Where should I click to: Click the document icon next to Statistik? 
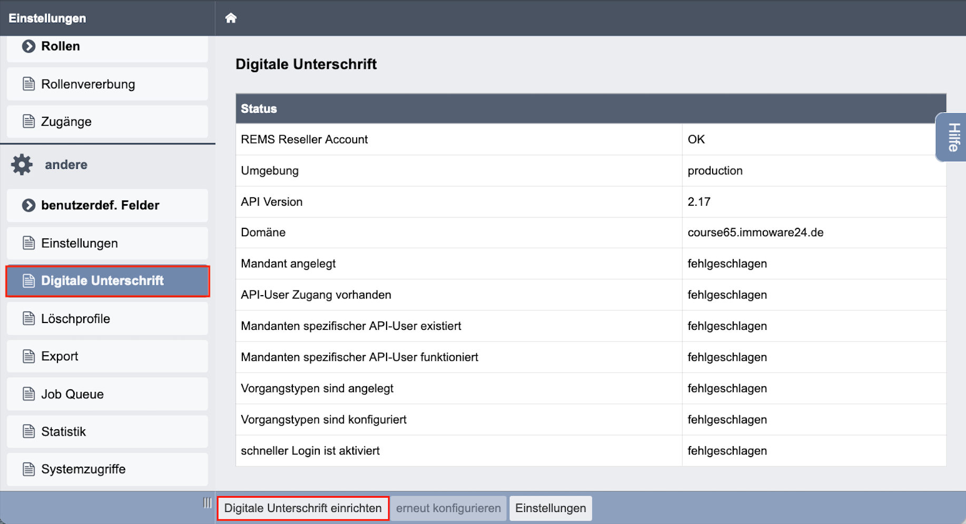click(x=29, y=431)
